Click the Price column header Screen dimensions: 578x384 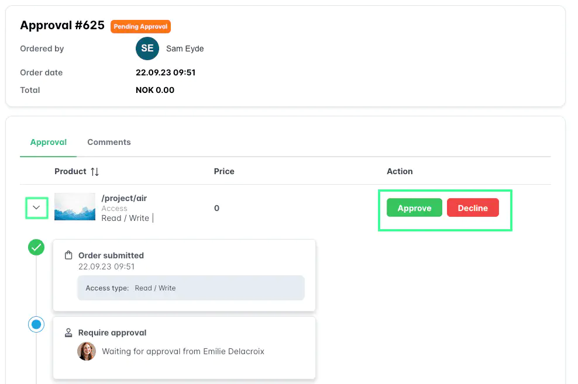click(x=224, y=171)
